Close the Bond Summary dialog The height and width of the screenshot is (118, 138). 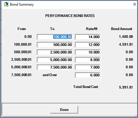135,4
